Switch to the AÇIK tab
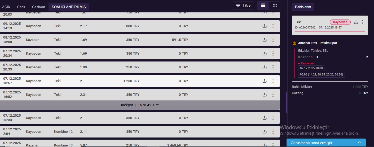 (x=6, y=7)
